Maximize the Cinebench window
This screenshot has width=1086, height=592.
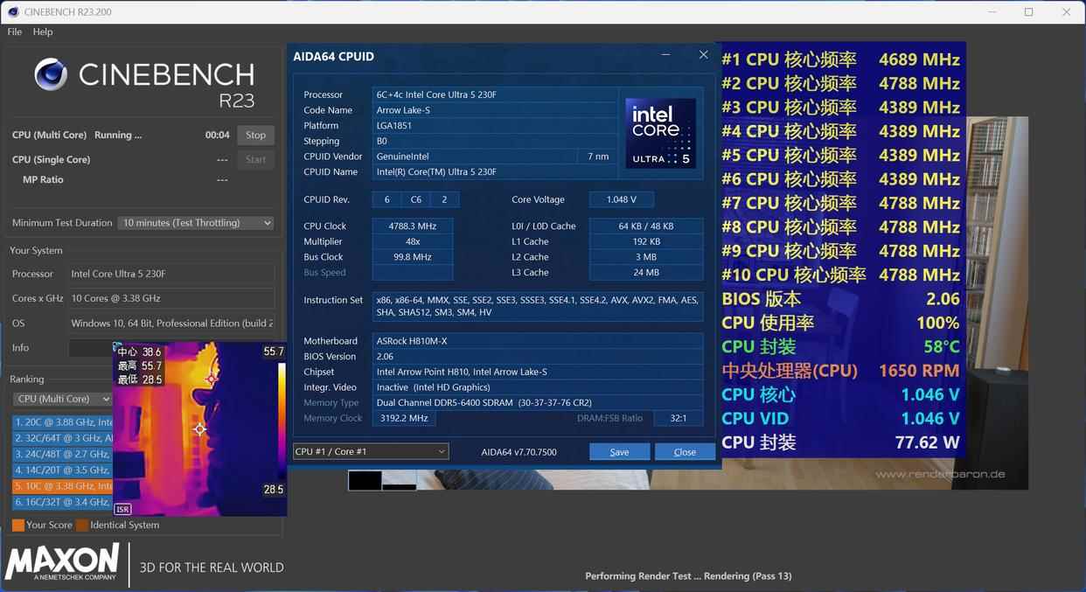tap(1028, 12)
